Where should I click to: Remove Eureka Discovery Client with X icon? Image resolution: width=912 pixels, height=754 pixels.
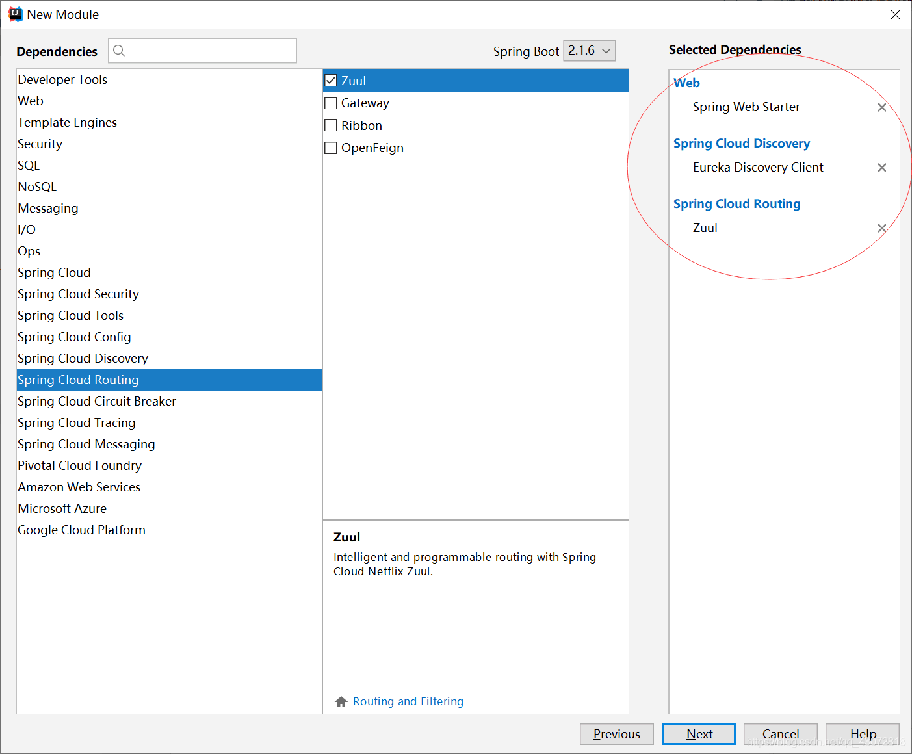click(x=881, y=168)
